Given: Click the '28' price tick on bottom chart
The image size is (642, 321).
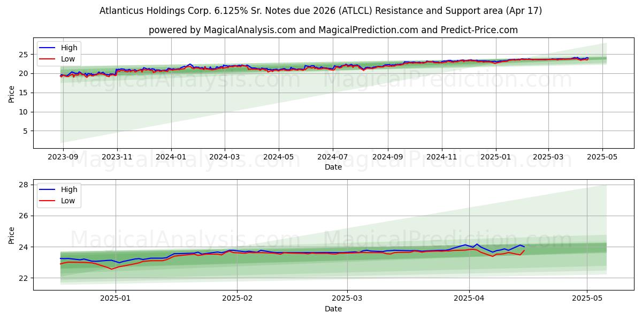Looking at the screenshot, I should coord(25,185).
